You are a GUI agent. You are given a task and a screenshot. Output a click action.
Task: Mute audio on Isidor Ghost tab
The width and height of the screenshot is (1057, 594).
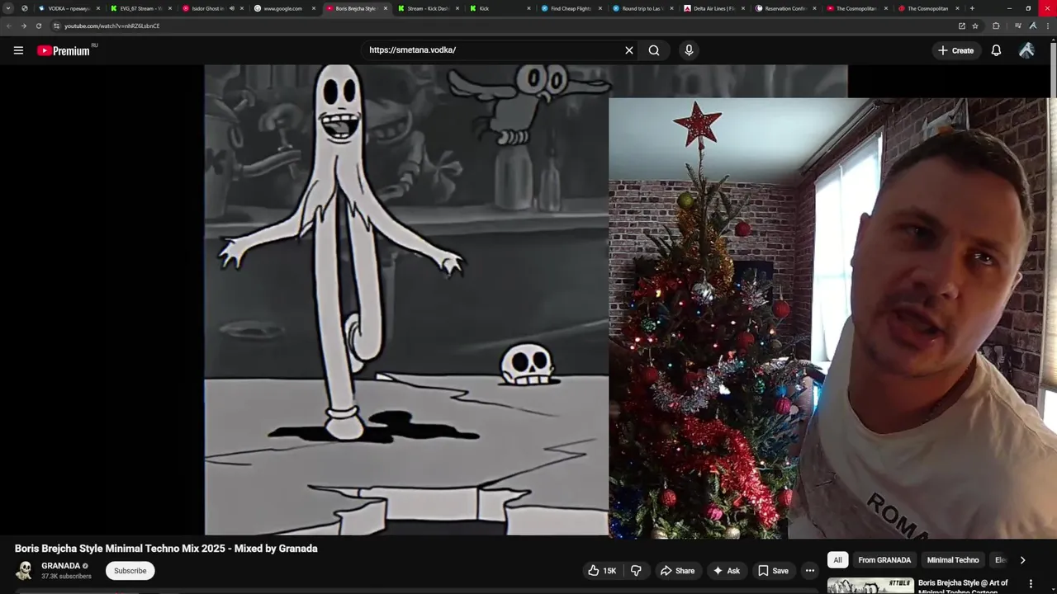(231, 8)
